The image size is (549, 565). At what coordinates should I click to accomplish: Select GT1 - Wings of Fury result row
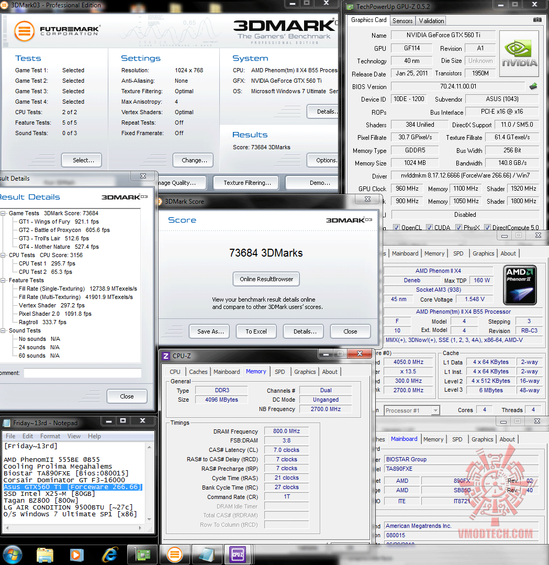coord(59,221)
